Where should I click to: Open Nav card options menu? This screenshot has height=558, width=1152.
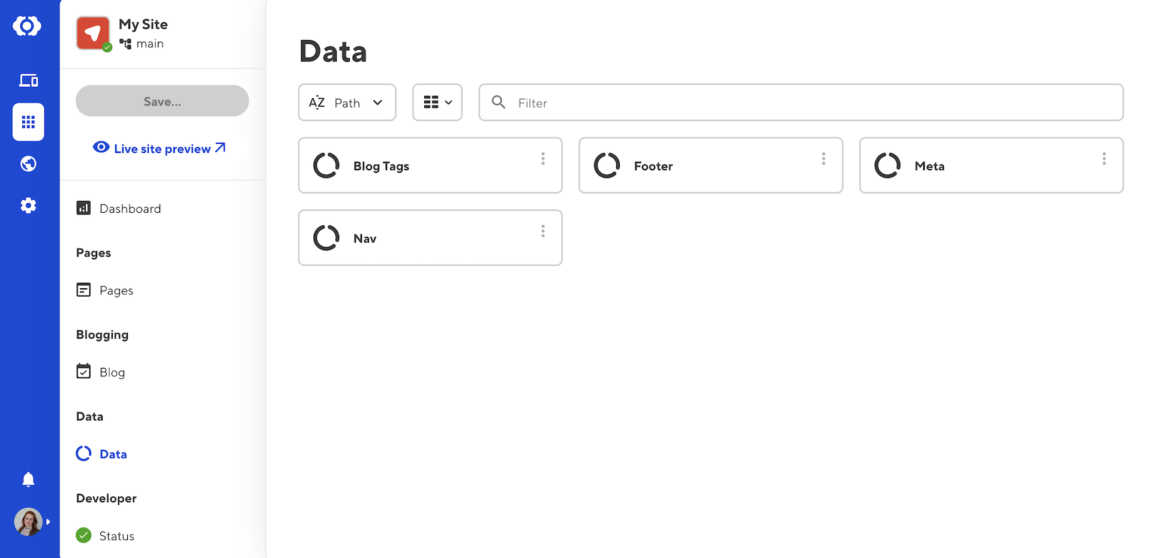click(x=543, y=231)
